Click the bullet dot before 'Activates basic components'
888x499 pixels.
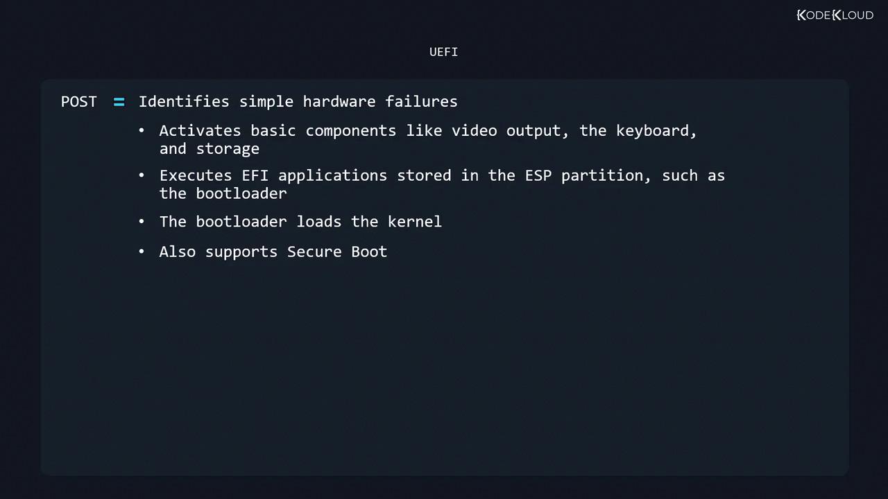(x=142, y=131)
